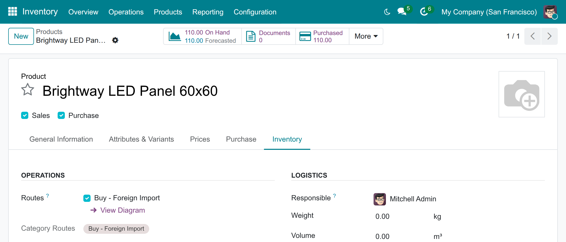Select the Inventory tab
Image resolution: width=566 pixels, height=242 pixels.
[287, 139]
